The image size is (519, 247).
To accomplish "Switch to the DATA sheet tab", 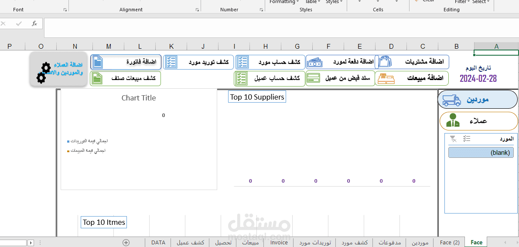I will click(x=158, y=242).
